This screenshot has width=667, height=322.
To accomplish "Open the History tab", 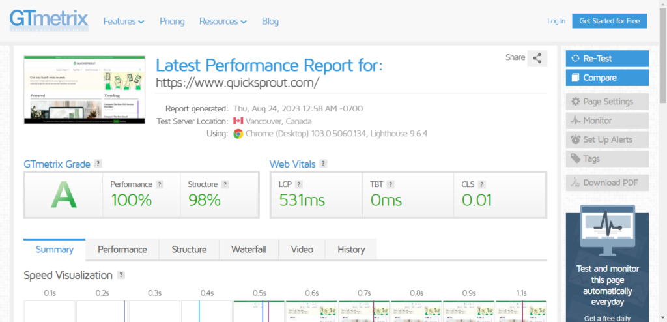I will [351, 250].
